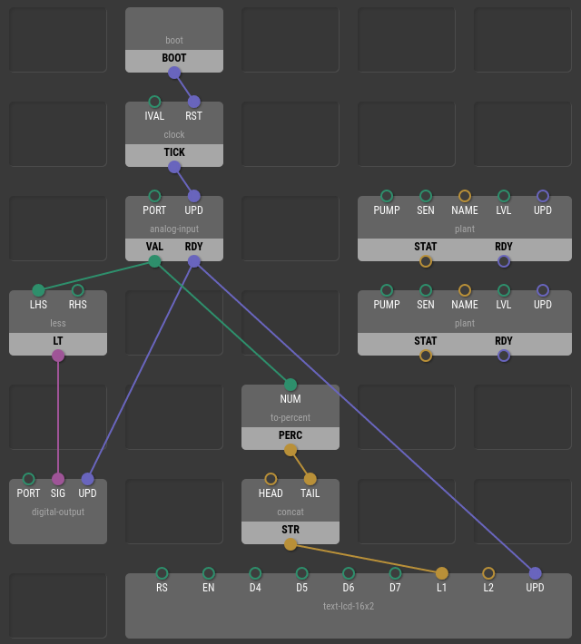
Task: Select the to-percent node label
Action: coord(290,417)
